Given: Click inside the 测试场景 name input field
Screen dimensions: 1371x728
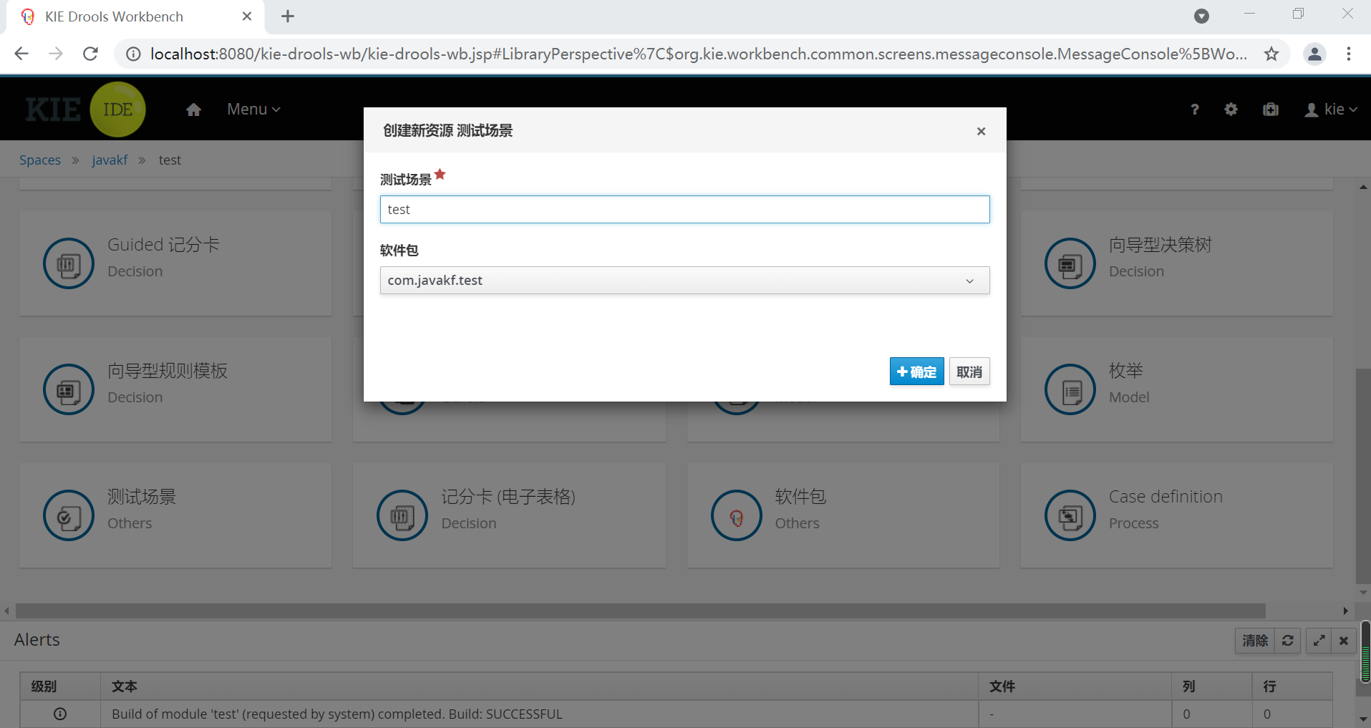Looking at the screenshot, I should [684, 209].
